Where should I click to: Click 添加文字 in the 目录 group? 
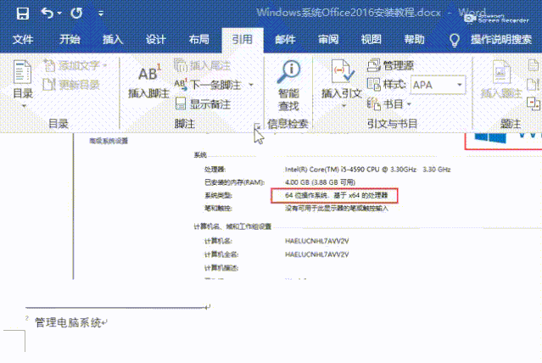pyautogui.click(x=75, y=65)
